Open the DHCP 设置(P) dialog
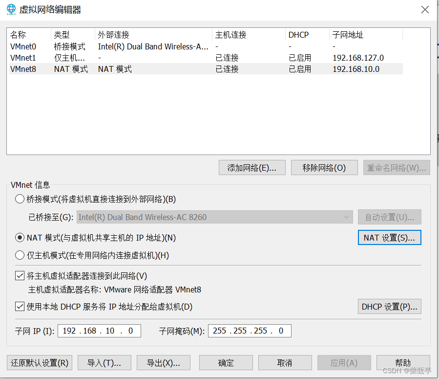The height and width of the screenshot is (379, 439). click(389, 306)
